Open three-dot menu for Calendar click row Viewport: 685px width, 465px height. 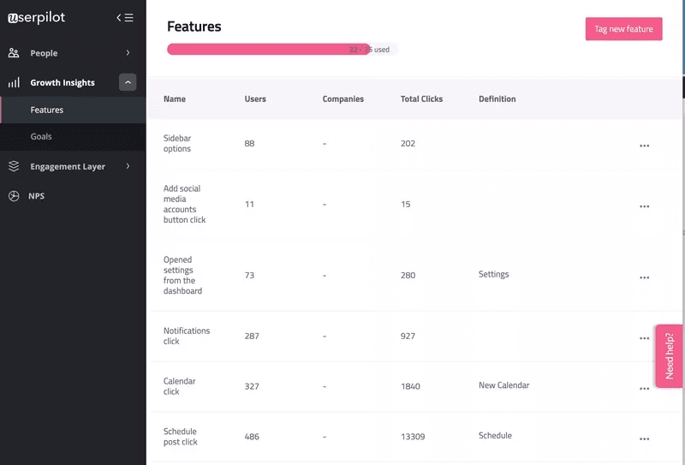click(644, 389)
